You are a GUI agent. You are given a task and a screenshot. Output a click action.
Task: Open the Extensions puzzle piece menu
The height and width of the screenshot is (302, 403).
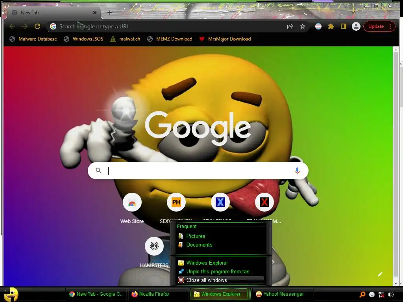point(331,26)
